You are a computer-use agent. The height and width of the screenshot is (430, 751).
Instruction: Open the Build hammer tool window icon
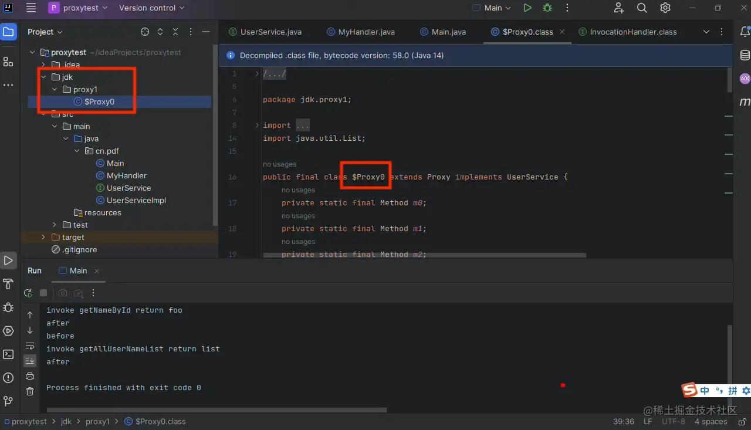click(x=8, y=284)
